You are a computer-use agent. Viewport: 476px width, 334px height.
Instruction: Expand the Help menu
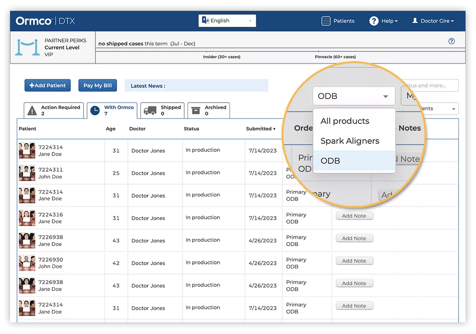pos(390,21)
